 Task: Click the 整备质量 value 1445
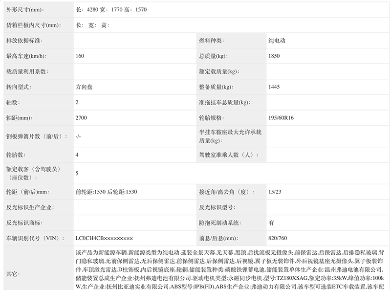[274, 87]
